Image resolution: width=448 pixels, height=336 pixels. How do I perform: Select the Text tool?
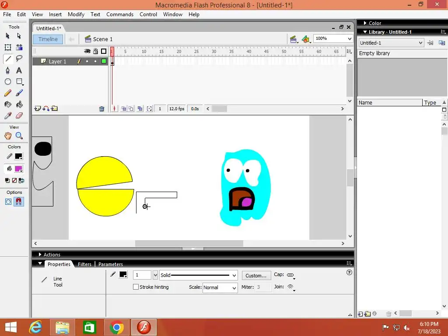(19, 70)
